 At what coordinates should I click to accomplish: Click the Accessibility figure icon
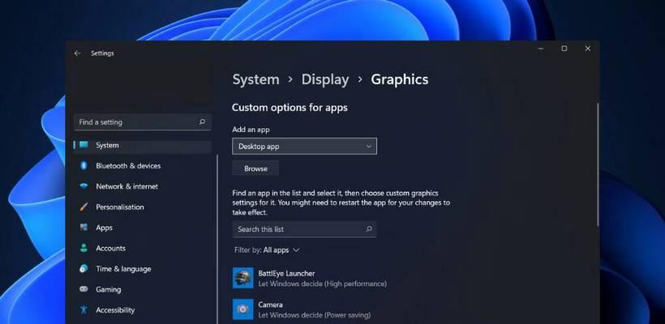(x=84, y=310)
